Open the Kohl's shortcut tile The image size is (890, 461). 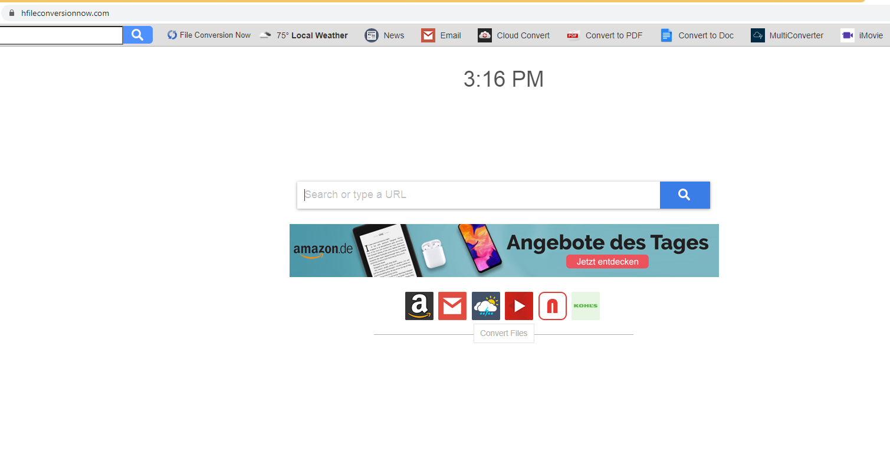pyautogui.click(x=586, y=306)
